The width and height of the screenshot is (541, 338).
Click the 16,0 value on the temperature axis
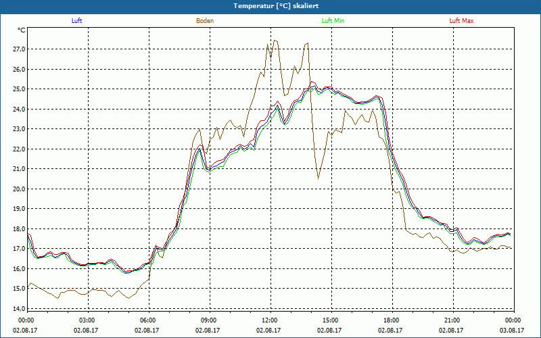click(x=19, y=268)
